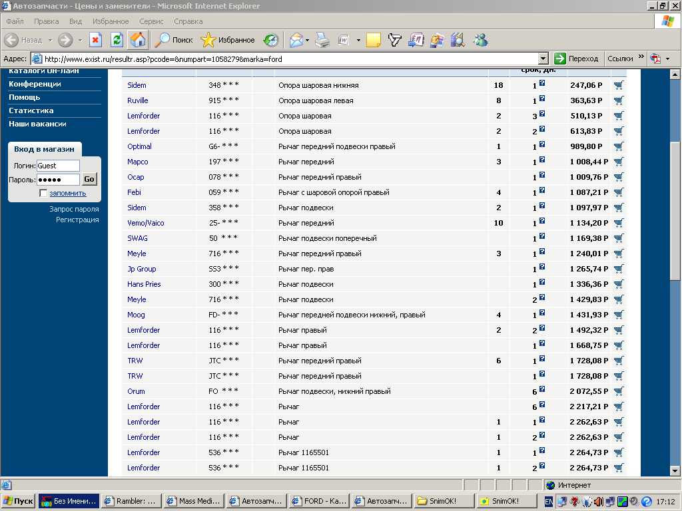
Task: Switch to the Rambler taskbar window
Action: click(x=131, y=501)
